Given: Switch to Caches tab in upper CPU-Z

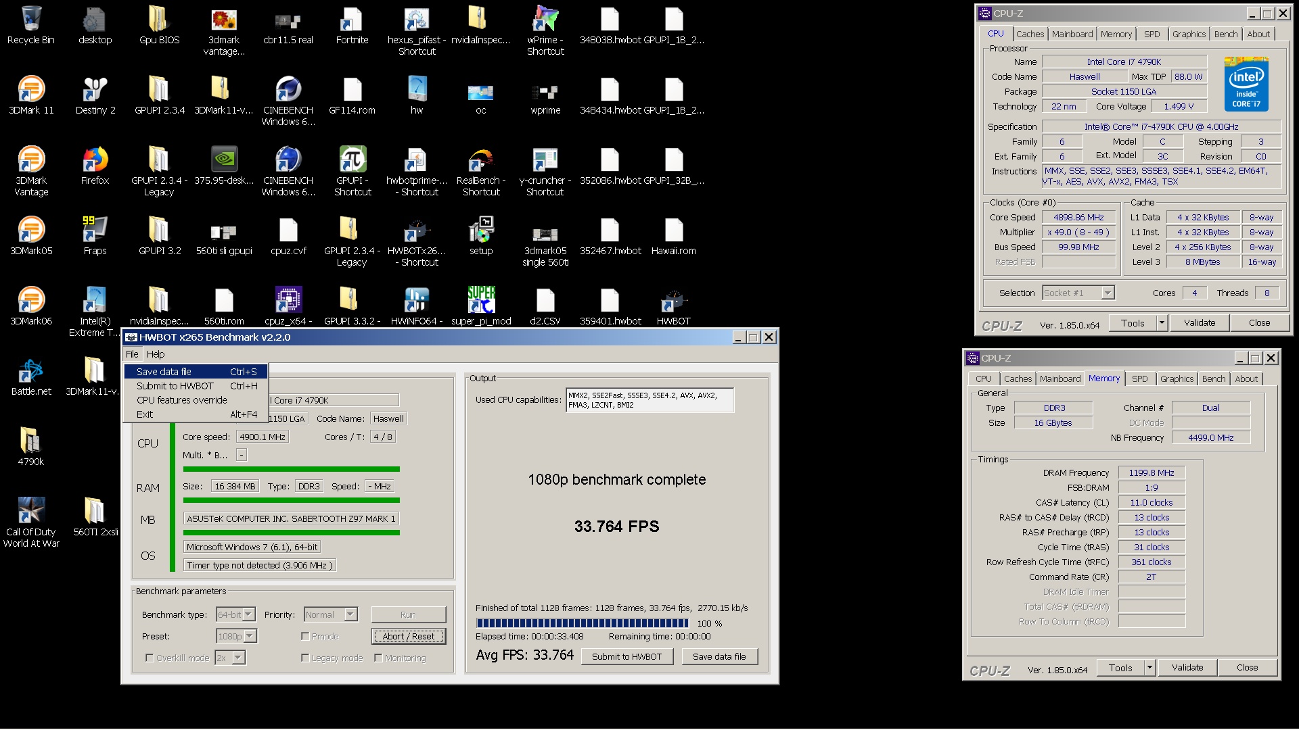Looking at the screenshot, I should (x=1030, y=34).
